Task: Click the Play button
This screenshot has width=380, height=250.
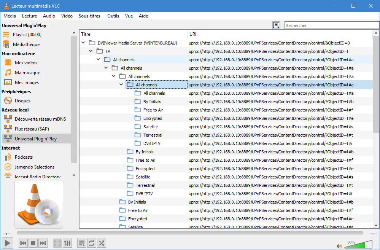Action: 8,243
